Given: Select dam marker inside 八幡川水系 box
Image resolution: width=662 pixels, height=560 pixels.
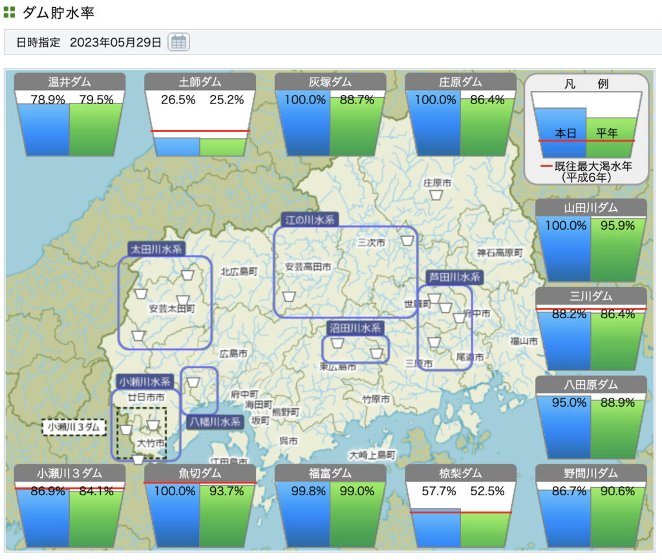Looking at the screenshot, I should point(193,383).
